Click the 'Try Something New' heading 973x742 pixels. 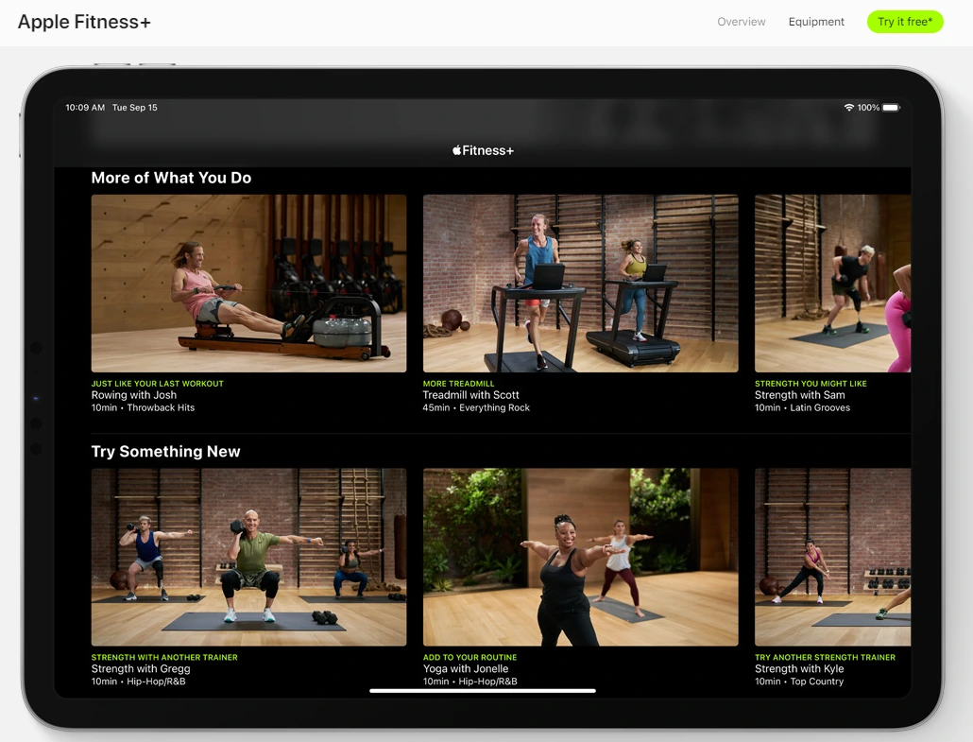pyautogui.click(x=165, y=452)
